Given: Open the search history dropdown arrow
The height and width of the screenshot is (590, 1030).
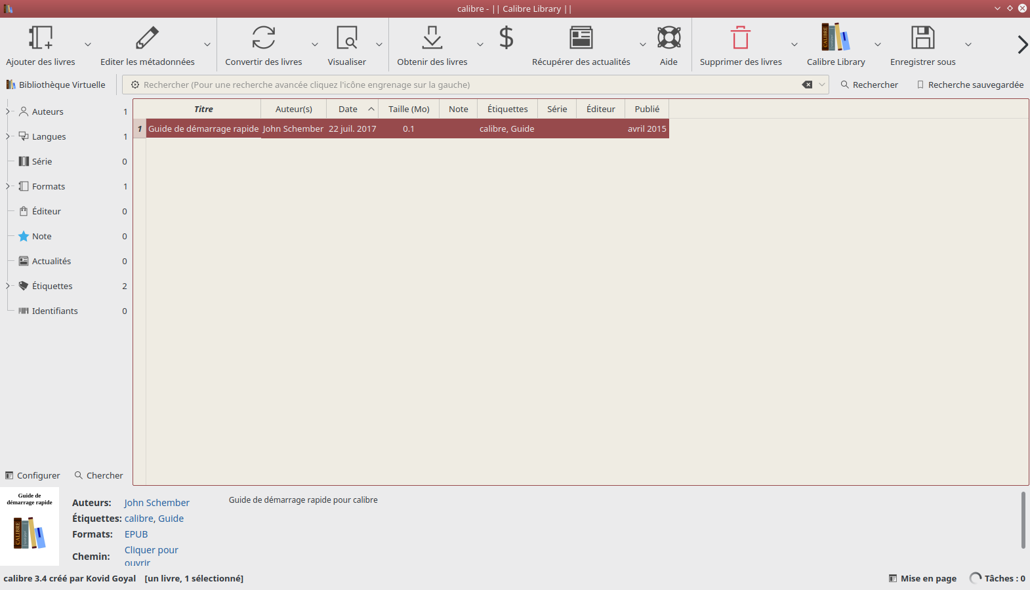Looking at the screenshot, I should [822, 85].
